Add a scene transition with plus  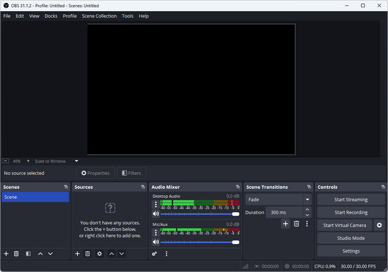[x=285, y=224]
